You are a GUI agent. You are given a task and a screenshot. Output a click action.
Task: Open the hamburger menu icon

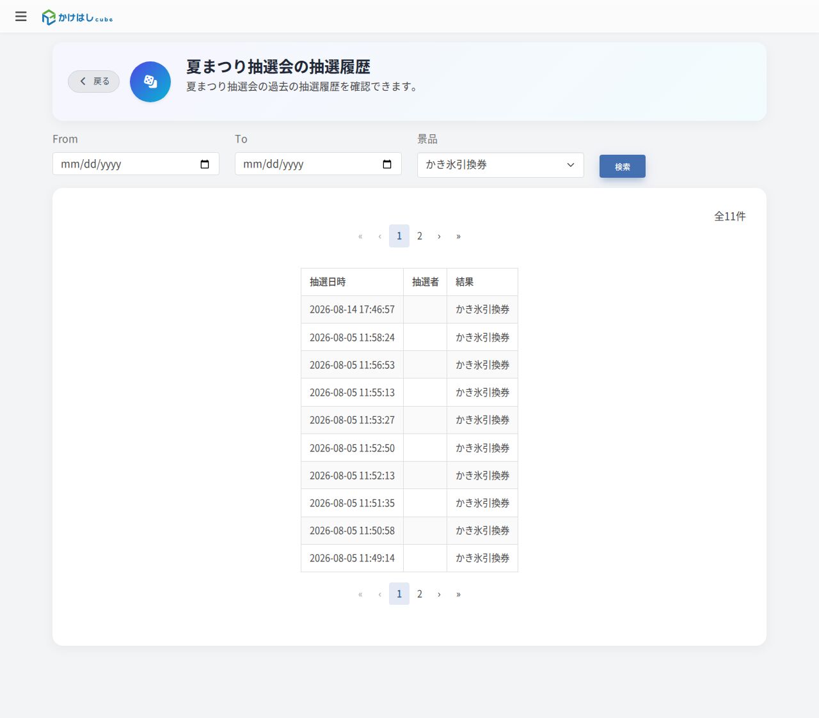[21, 17]
